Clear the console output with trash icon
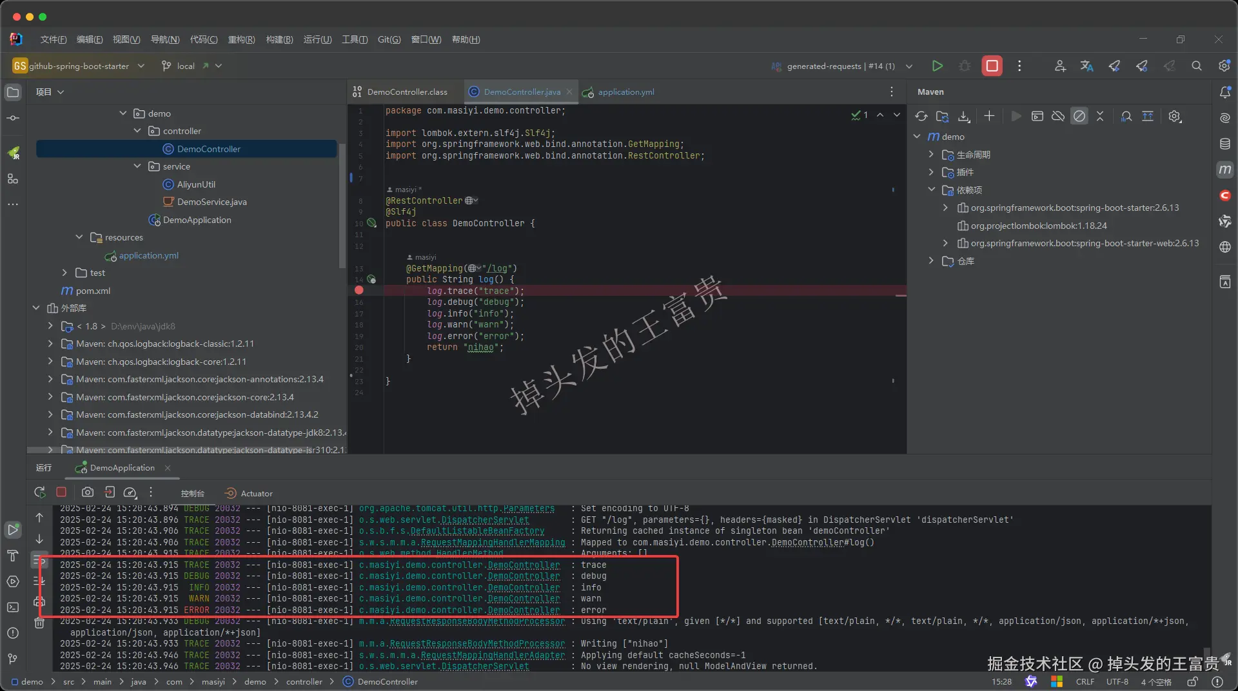Viewport: 1238px width, 691px height. click(39, 623)
